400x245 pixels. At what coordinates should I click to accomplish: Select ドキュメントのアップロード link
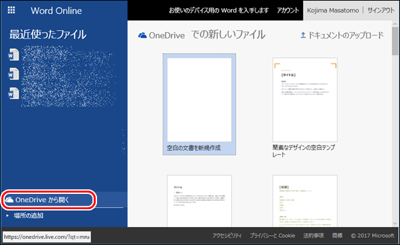tap(346, 35)
